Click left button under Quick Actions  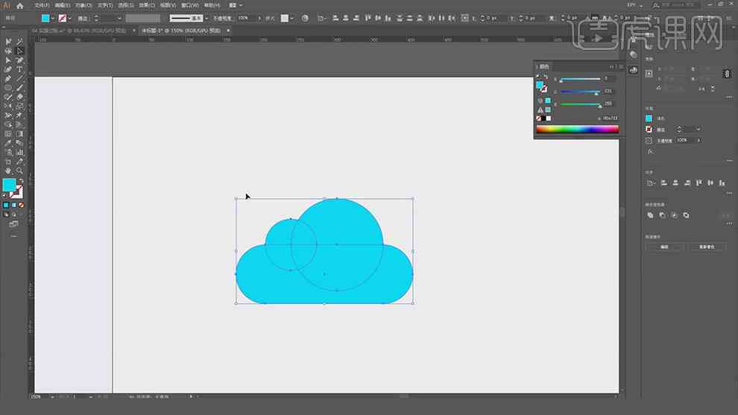tap(664, 247)
